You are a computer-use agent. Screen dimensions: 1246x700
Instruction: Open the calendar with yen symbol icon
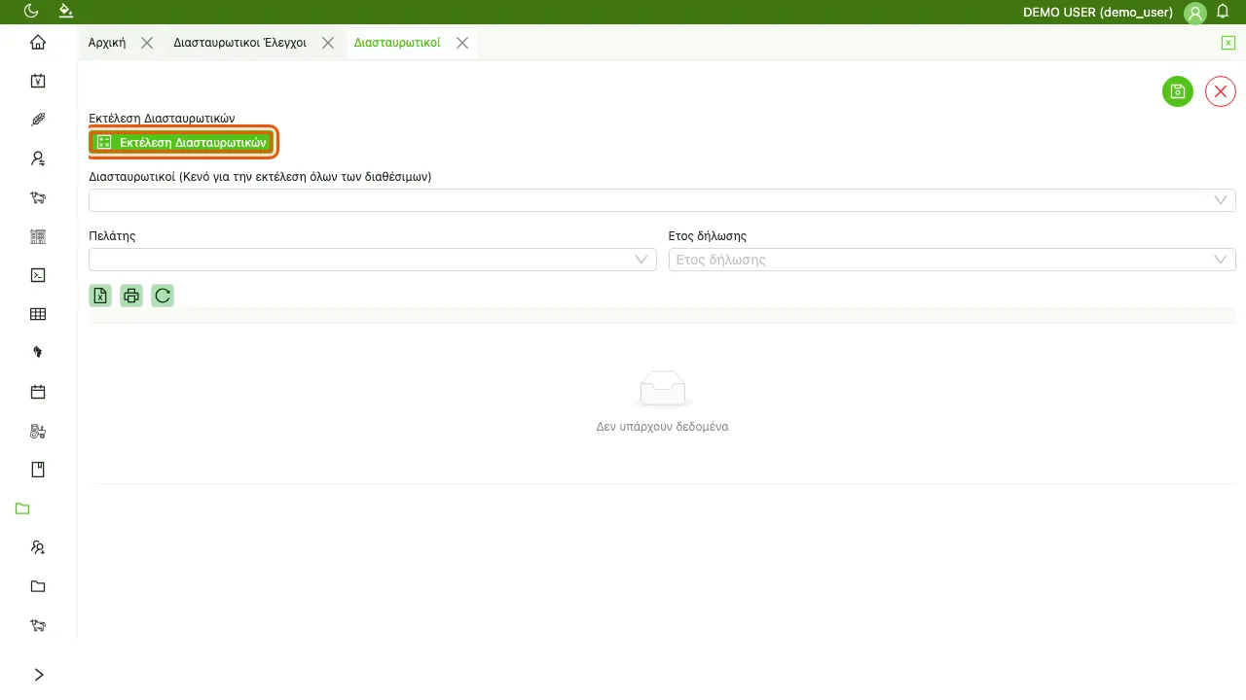38,81
